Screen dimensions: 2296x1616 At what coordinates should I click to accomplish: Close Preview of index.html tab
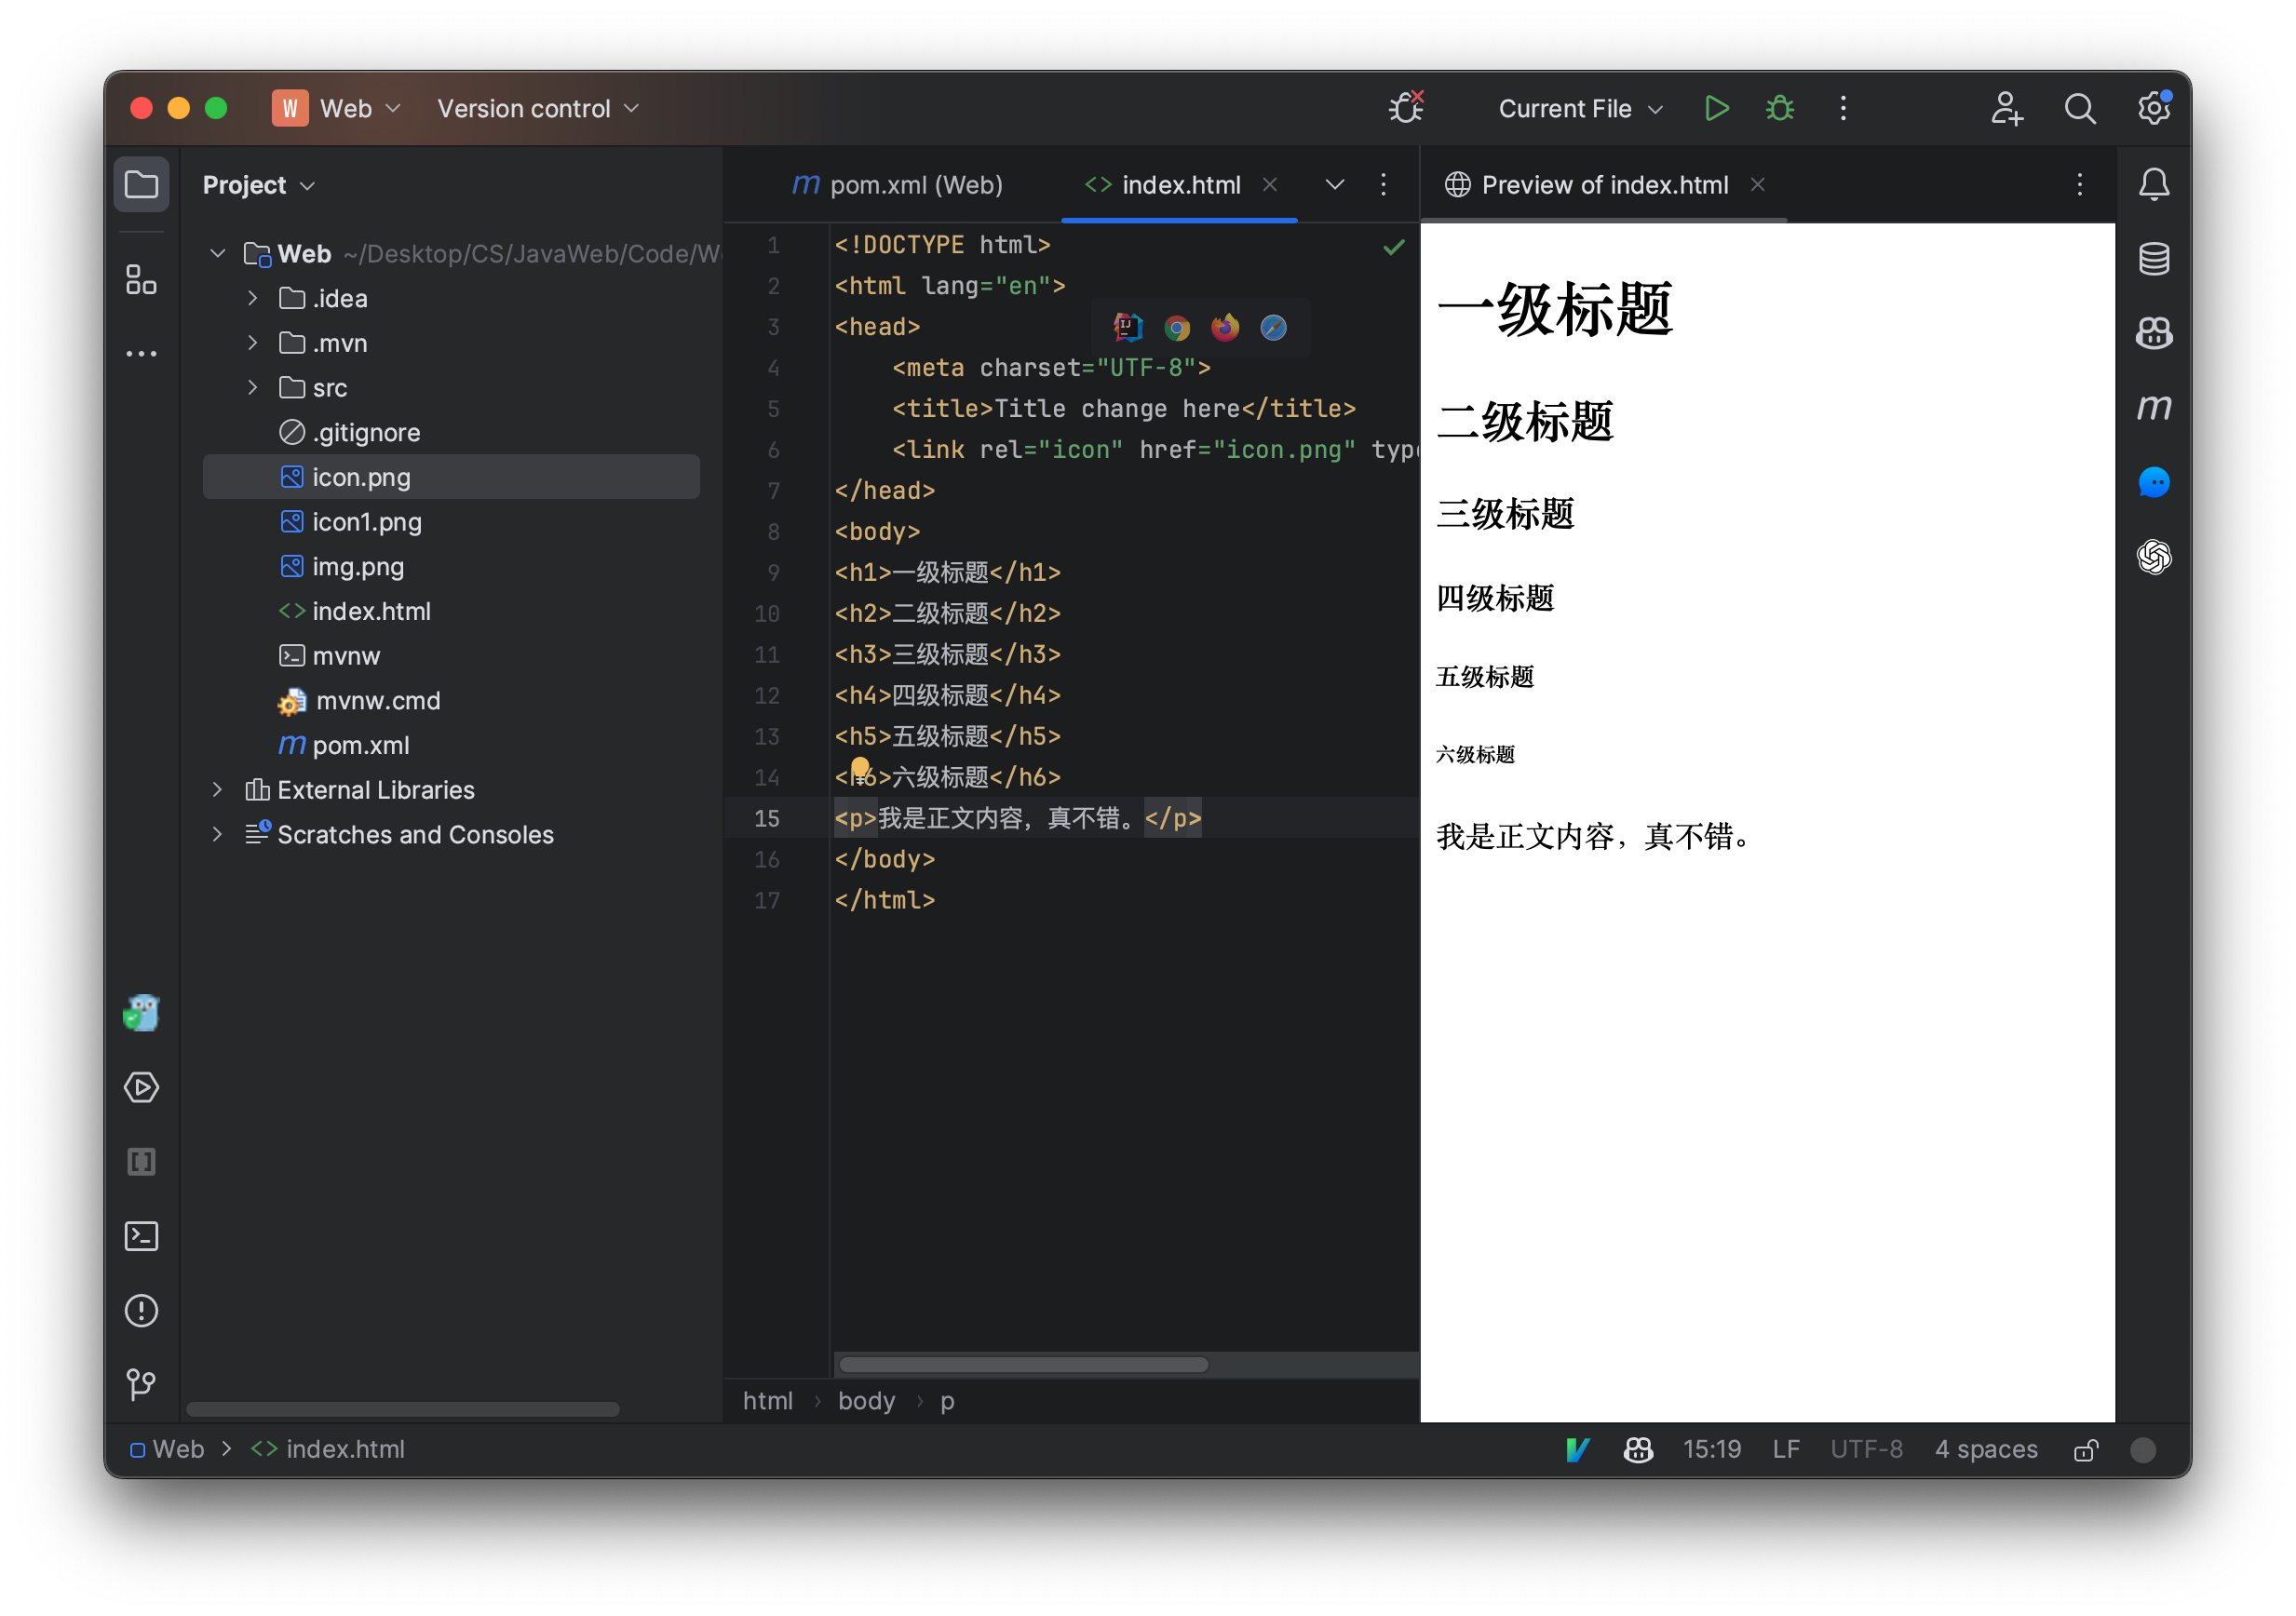tap(1757, 184)
